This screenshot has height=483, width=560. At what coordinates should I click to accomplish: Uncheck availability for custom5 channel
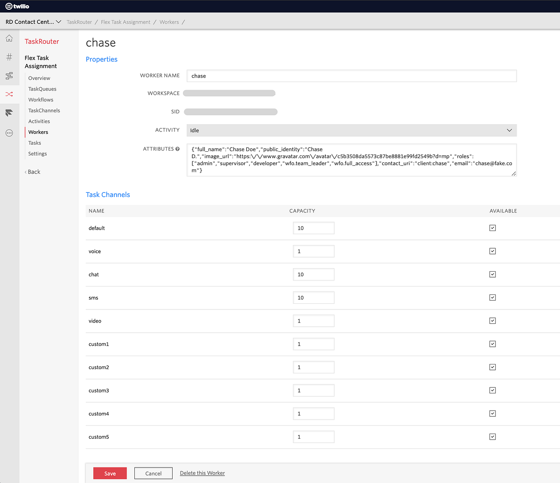(x=492, y=437)
